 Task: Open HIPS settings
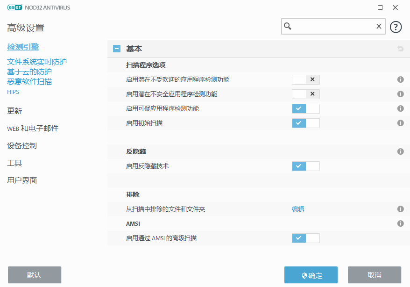pos(13,92)
